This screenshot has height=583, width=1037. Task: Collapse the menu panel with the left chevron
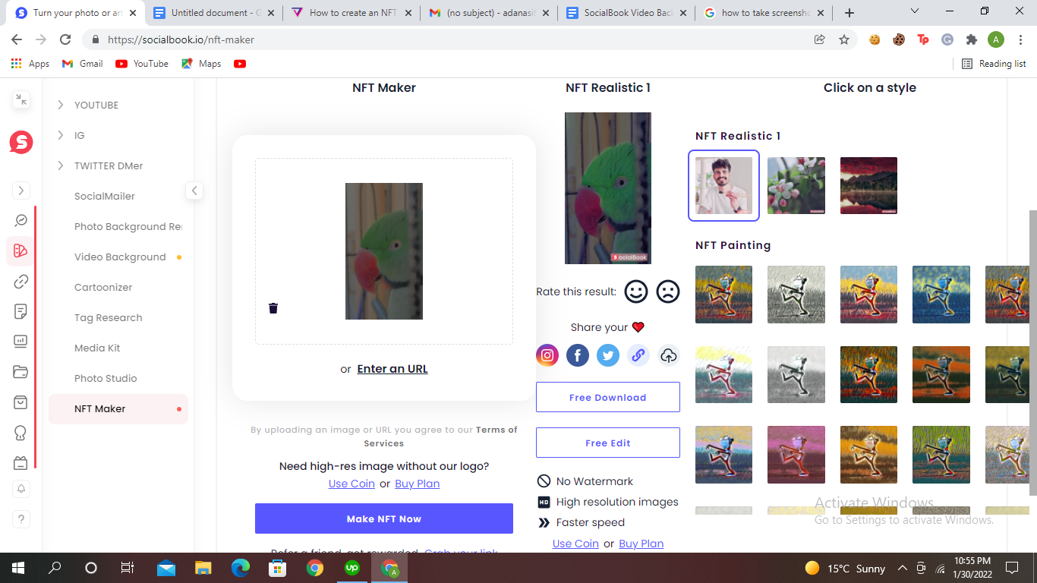click(194, 191)
